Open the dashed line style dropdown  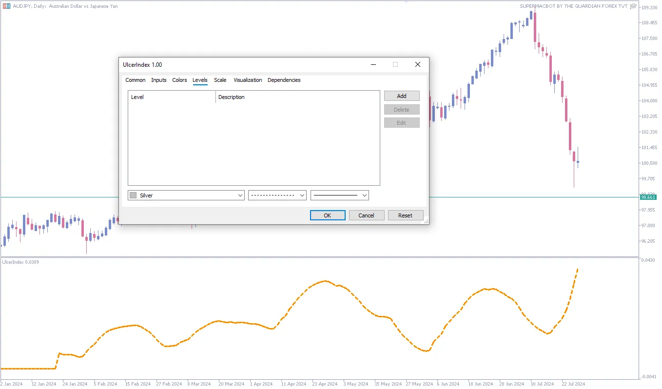click(277, 195)
